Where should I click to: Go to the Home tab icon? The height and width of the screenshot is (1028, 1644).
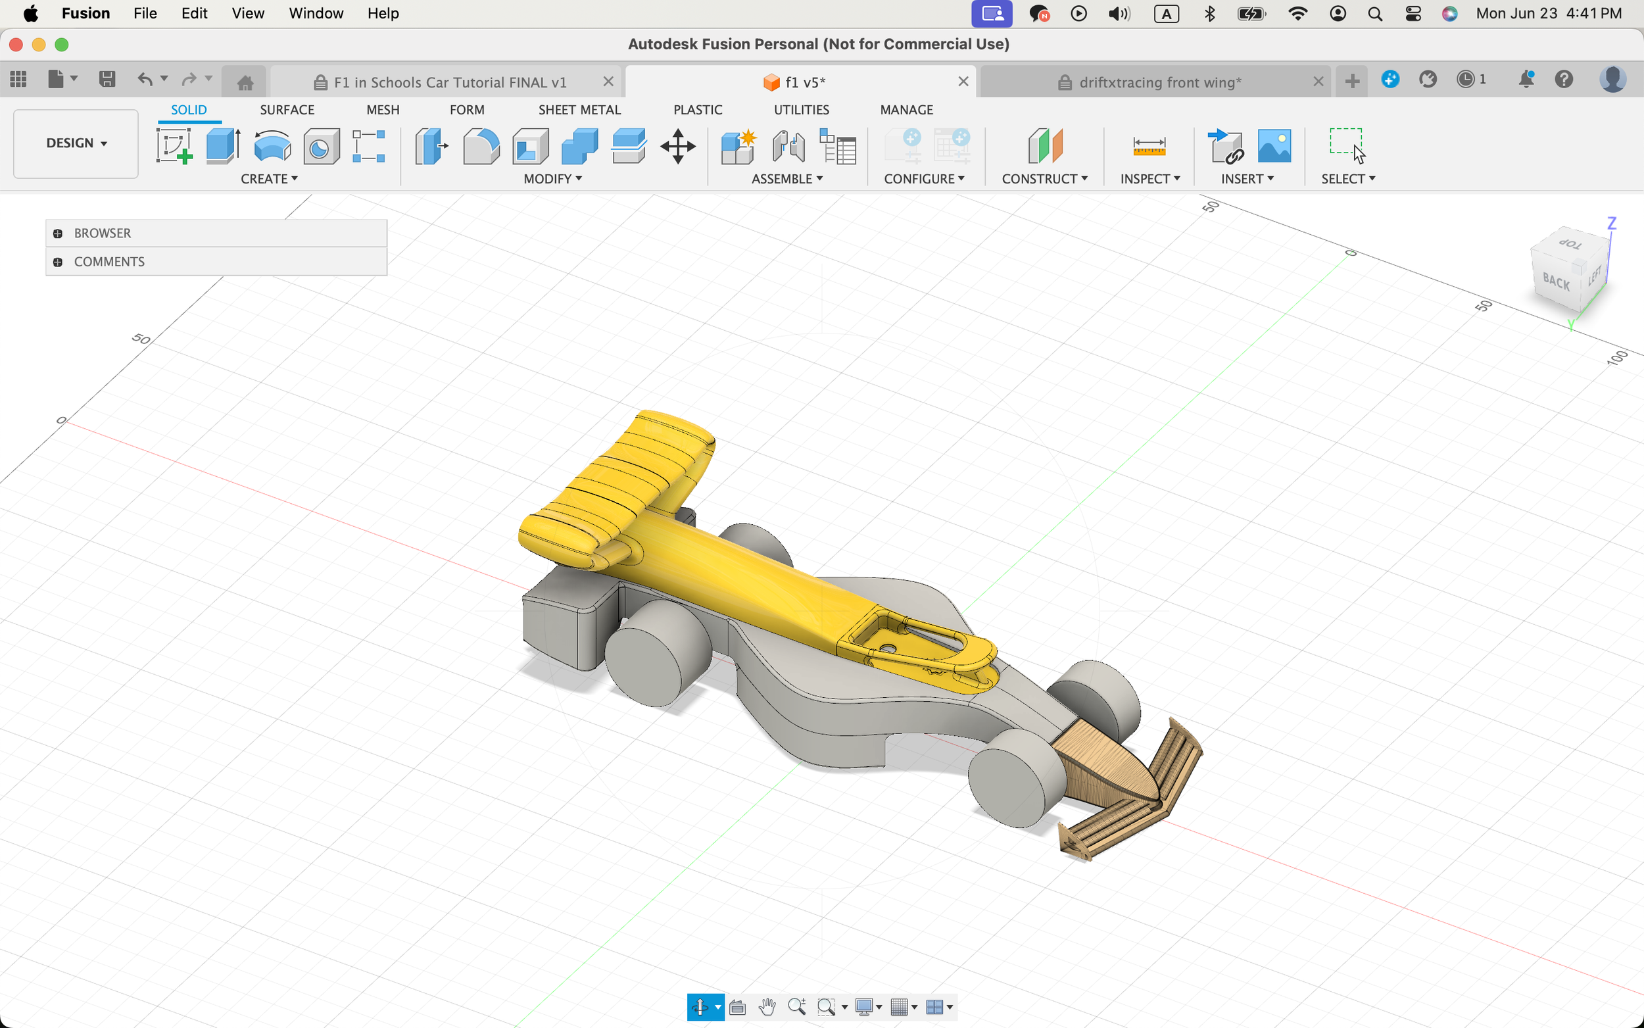tap(245, 82)
